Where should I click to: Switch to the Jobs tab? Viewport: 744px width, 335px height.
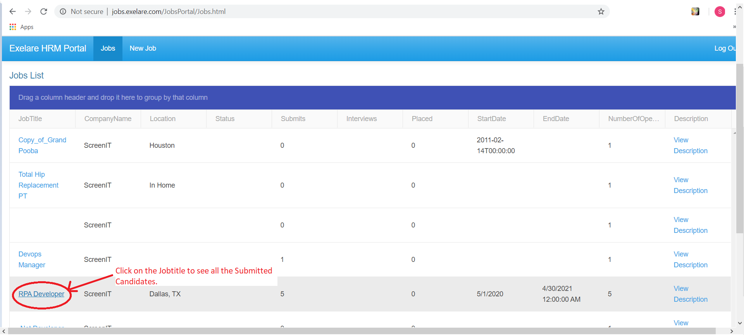108,48
